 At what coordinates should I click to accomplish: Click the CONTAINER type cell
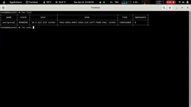pos(125,23)
